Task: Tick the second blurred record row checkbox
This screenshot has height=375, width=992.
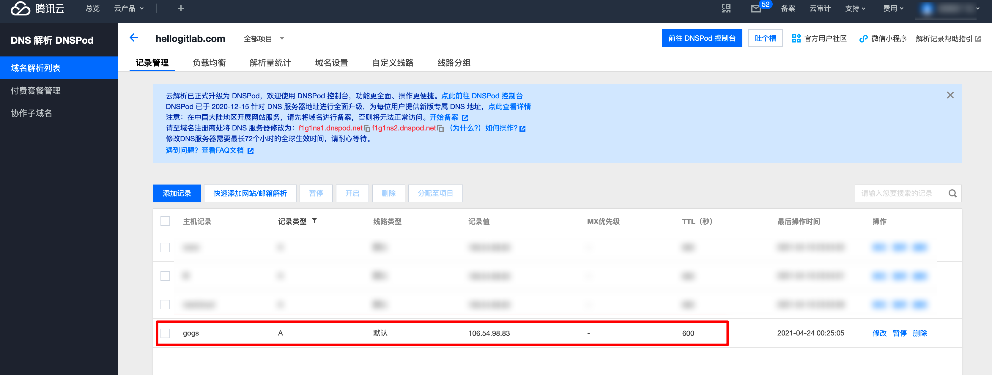Action: tap(165, 276)
